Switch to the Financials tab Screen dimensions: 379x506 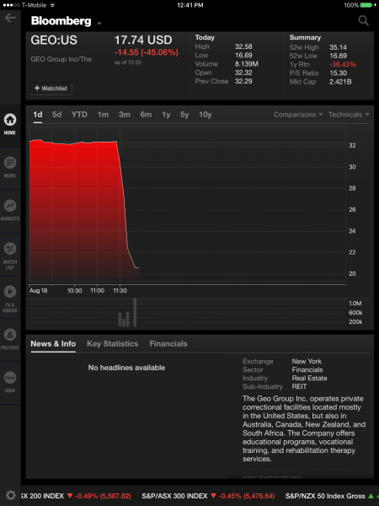[168, 344]
